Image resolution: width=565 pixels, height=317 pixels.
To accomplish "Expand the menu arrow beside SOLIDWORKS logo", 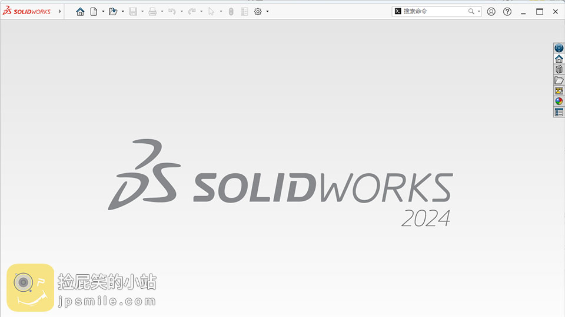I will (59, 11).
